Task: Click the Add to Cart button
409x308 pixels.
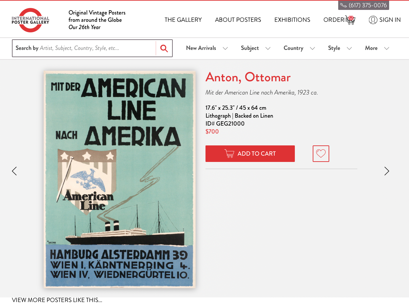Action: coord(250,154)
